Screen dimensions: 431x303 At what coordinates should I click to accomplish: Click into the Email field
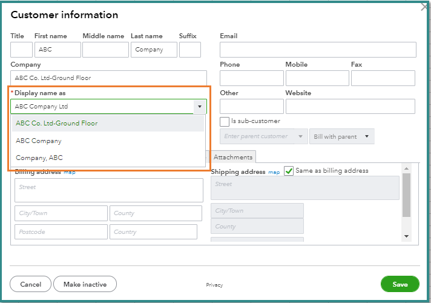point(318,50)
